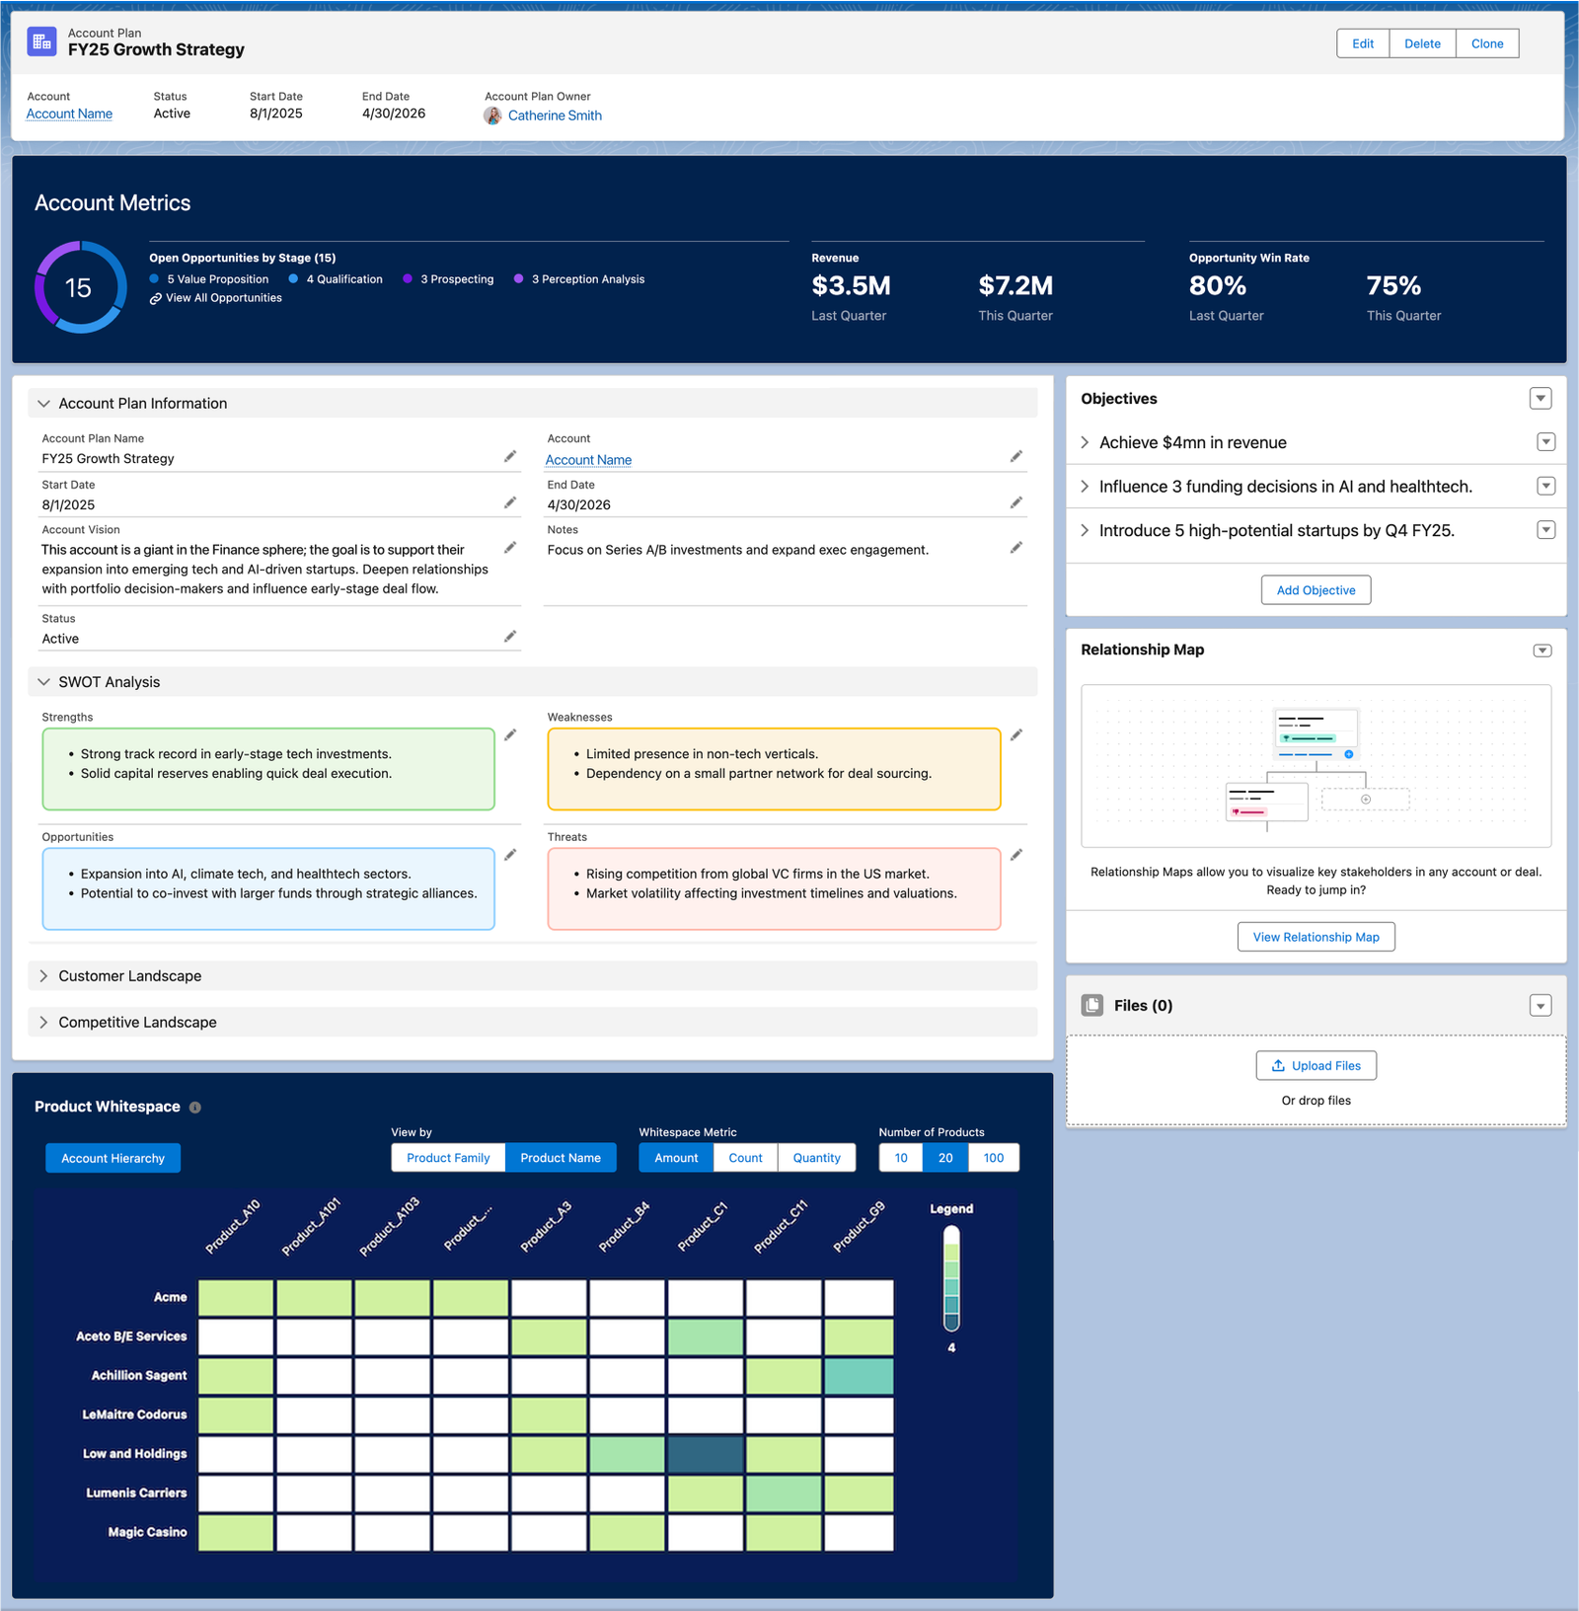
Task: Click the pencil icon beside Account Plan Name
Action: point(510,456)
